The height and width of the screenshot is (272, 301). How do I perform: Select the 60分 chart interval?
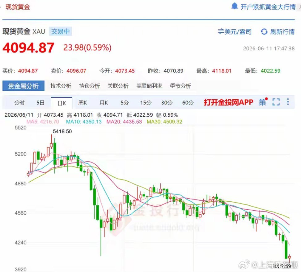[188, 103]
